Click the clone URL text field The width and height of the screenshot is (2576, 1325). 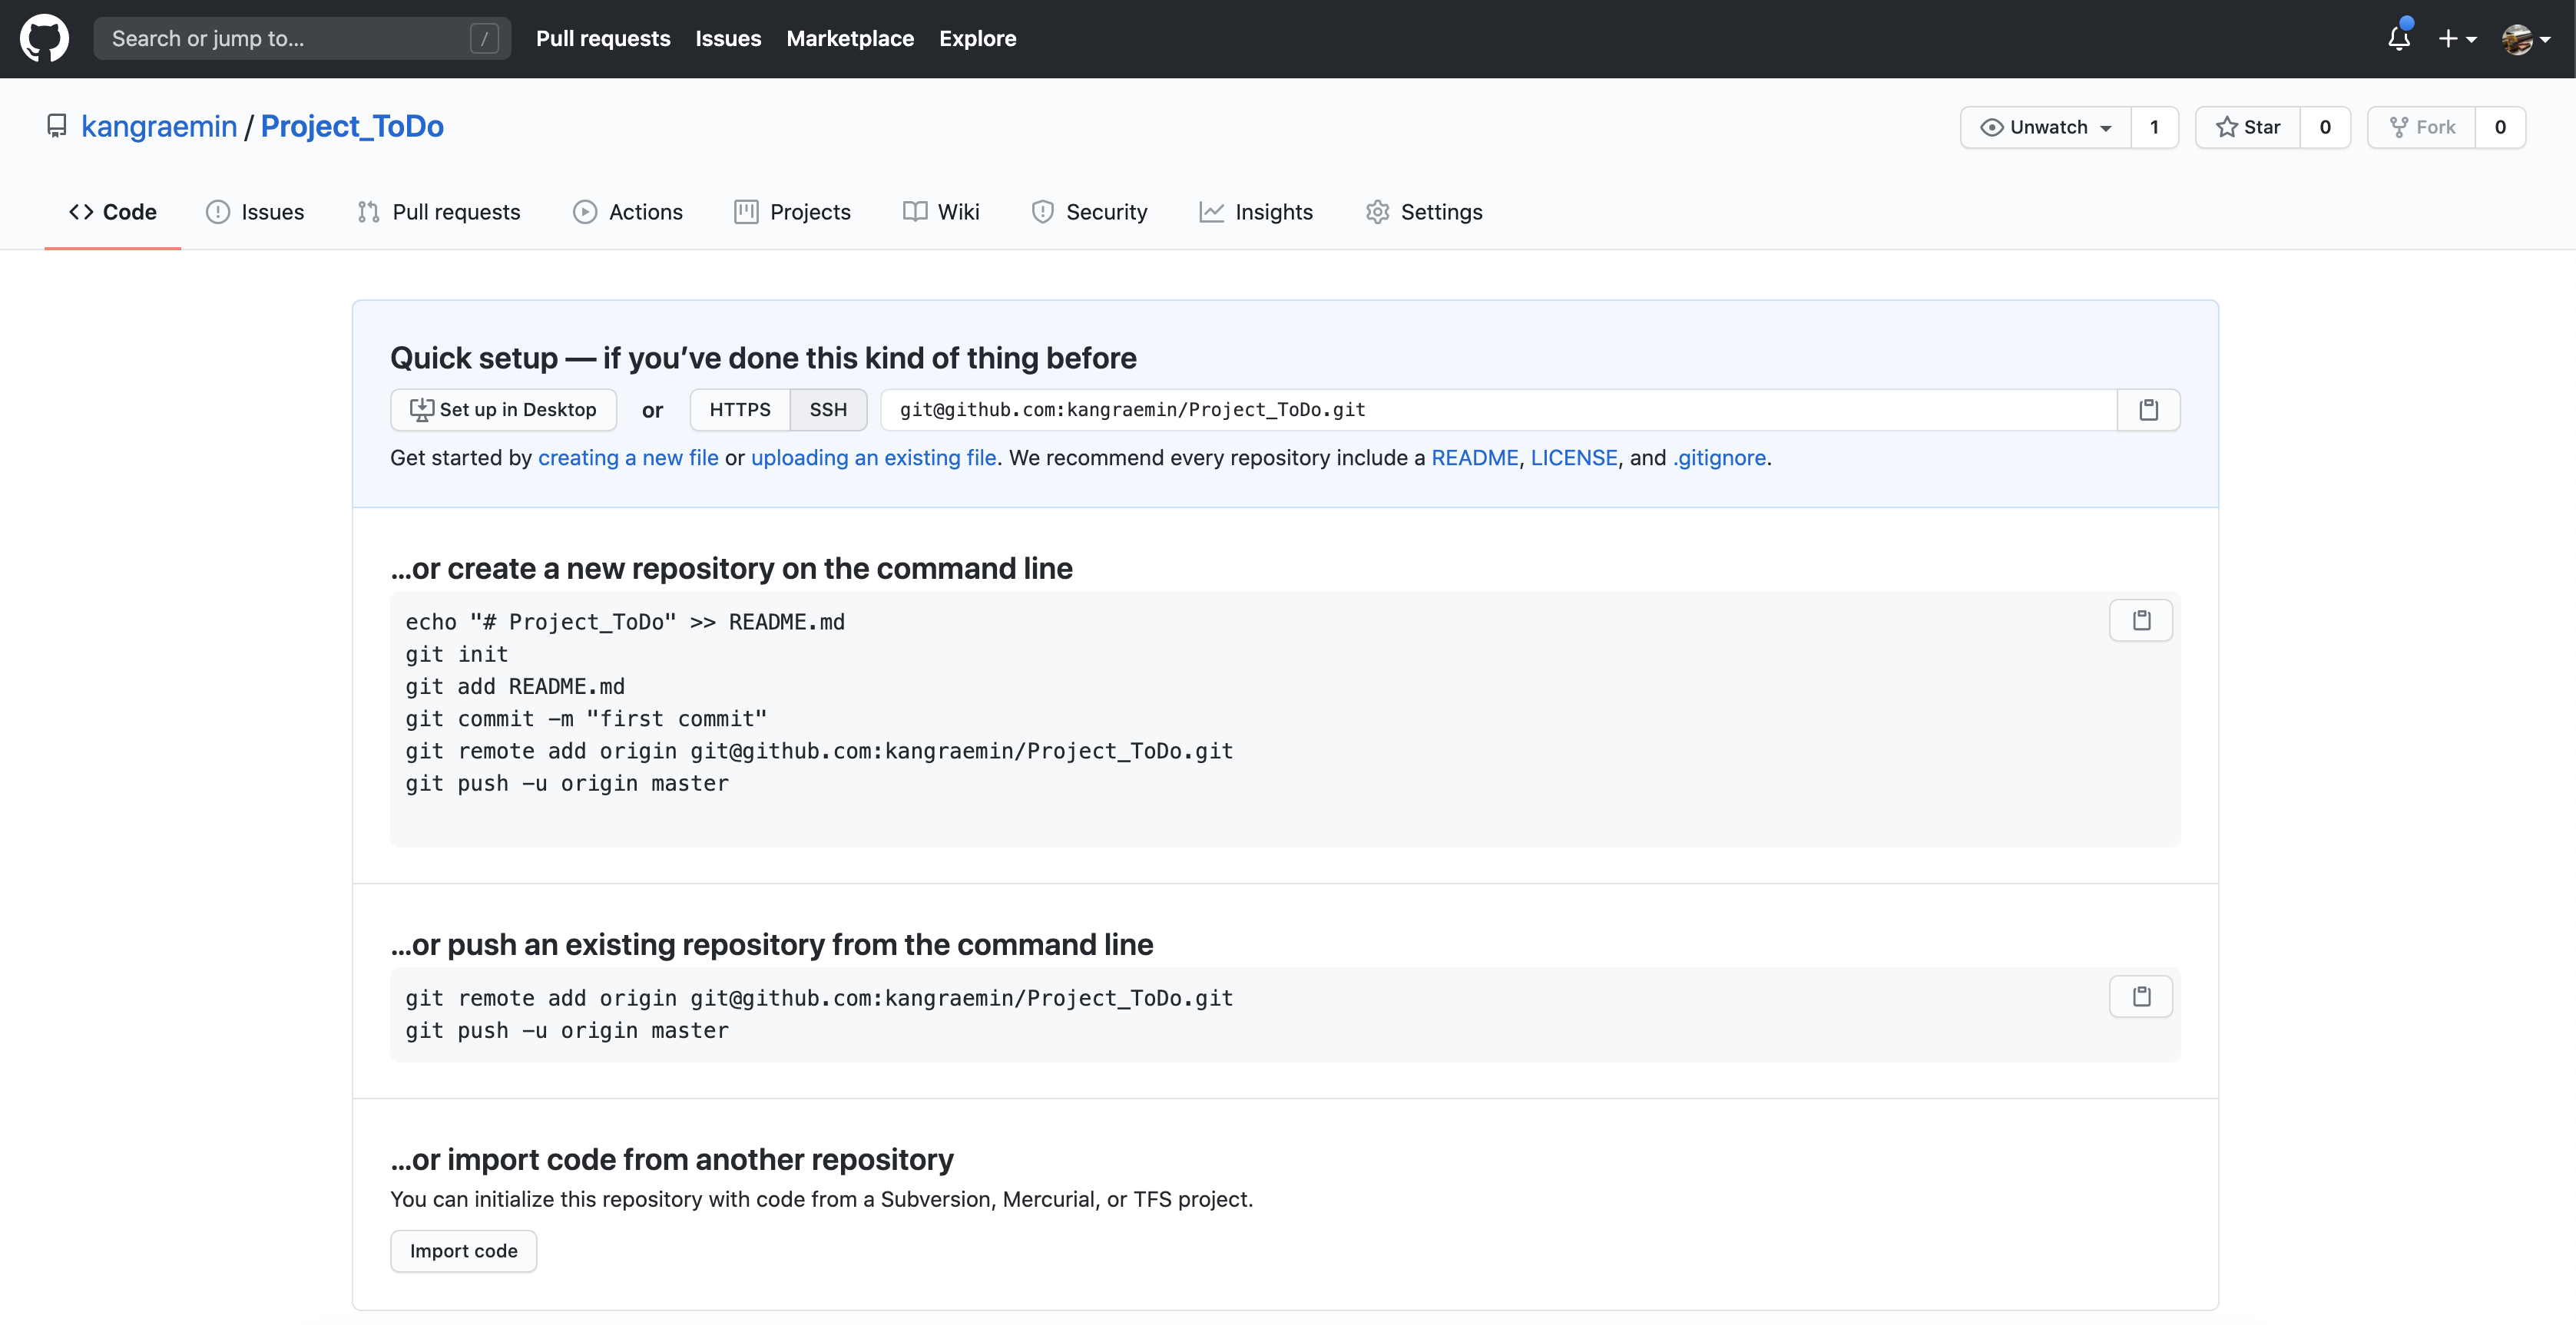[x=1498, y=410]
